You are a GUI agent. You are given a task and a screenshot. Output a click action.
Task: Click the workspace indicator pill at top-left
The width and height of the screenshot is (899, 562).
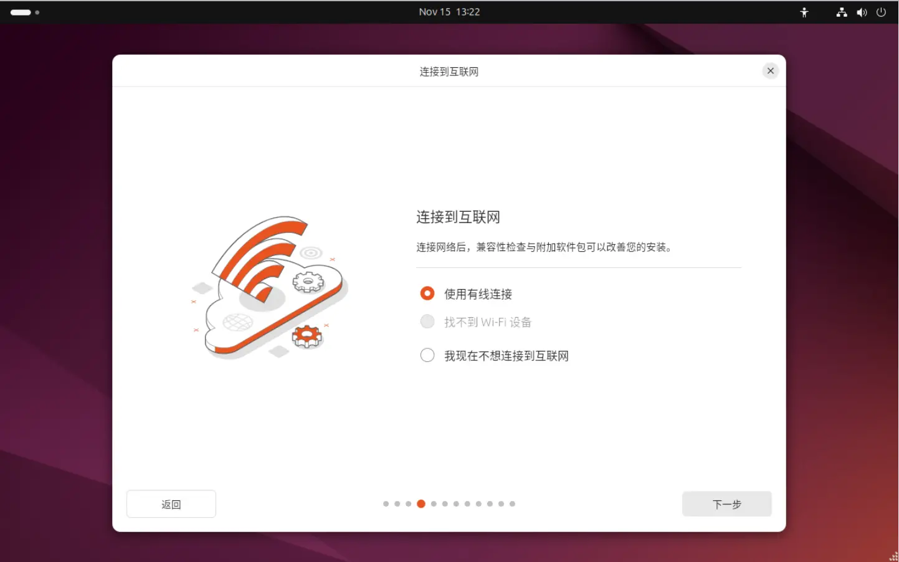point(21,12)
